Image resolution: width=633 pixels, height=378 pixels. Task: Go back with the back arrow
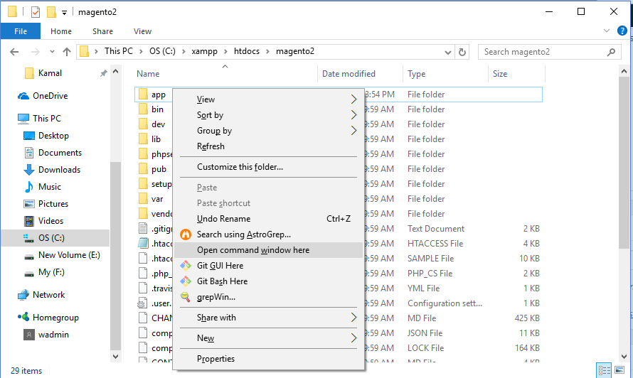click(x=14, y=52)
